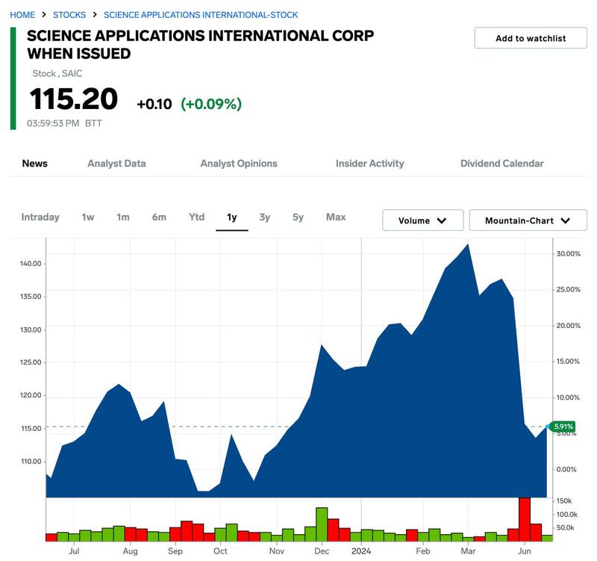The image size is (597, 561).
Task: Open the Analyst Opinions tab
Action: tap(239, 164)
